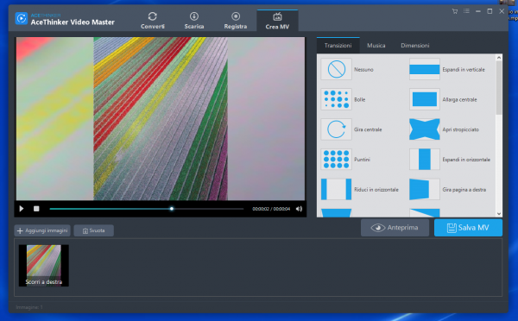This screenshot has width=518, height=321.
Task: Open the Musica tab
Action: coord(376,46)
